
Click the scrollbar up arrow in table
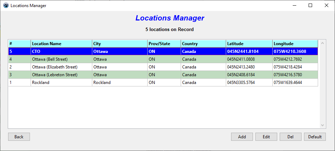(x=322, y=43)
